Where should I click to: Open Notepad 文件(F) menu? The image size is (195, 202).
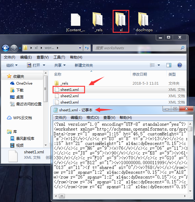[x=60, y=117]
